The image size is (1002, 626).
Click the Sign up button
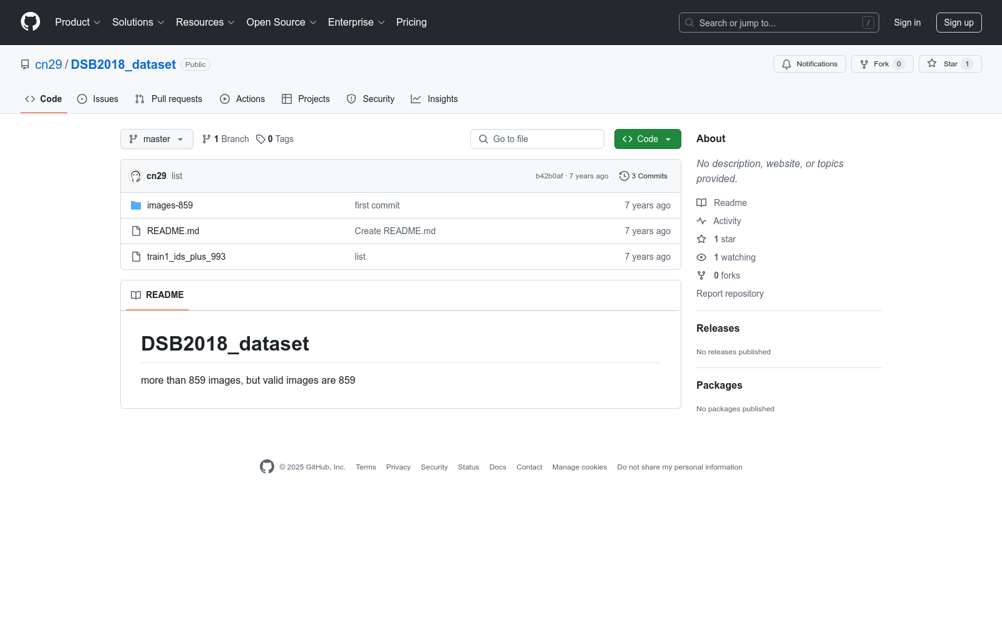point(958,23)
